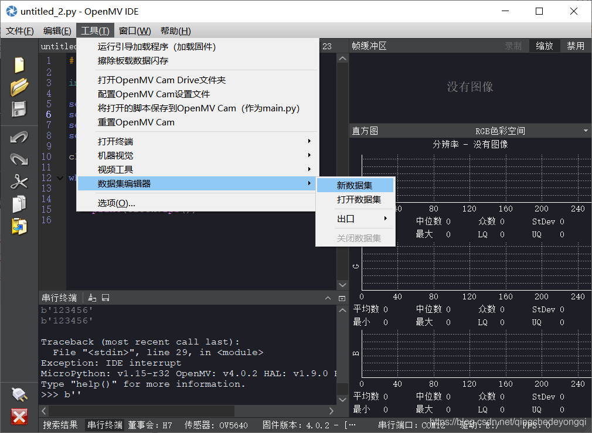592x433 pixels.
Task: Click 串行端口: COM12 status entry
Action: tap(411, 425)
